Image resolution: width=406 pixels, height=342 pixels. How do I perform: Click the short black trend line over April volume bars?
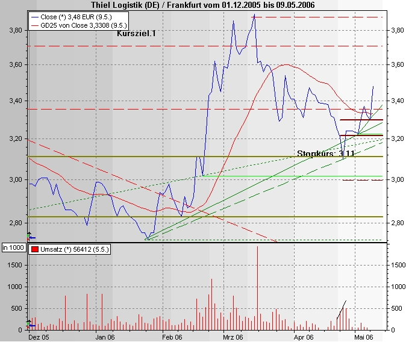coord(342,309)
